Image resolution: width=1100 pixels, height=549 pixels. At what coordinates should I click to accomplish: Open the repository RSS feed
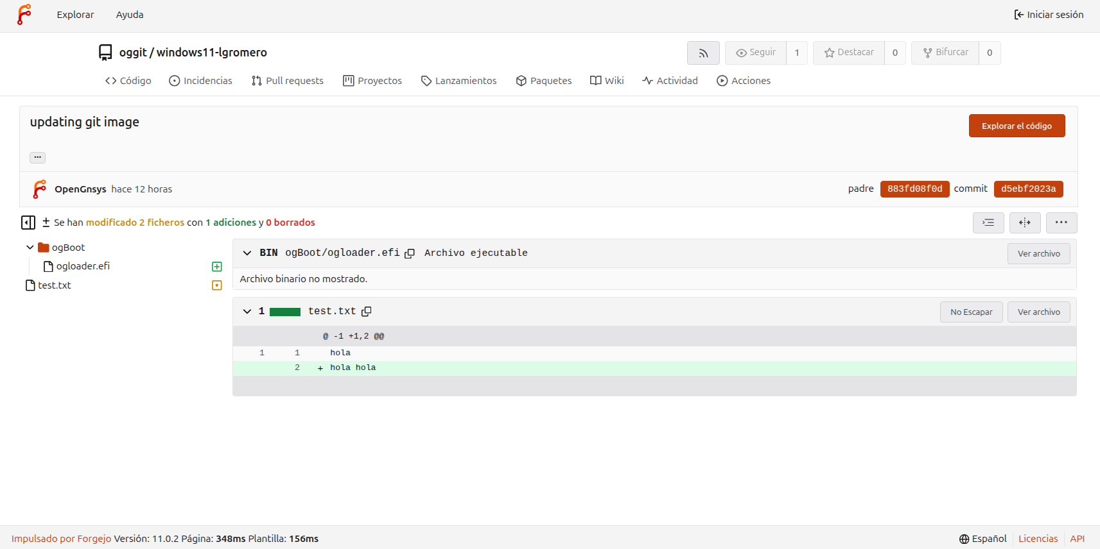pyautogui.click(x=703, y=53)
